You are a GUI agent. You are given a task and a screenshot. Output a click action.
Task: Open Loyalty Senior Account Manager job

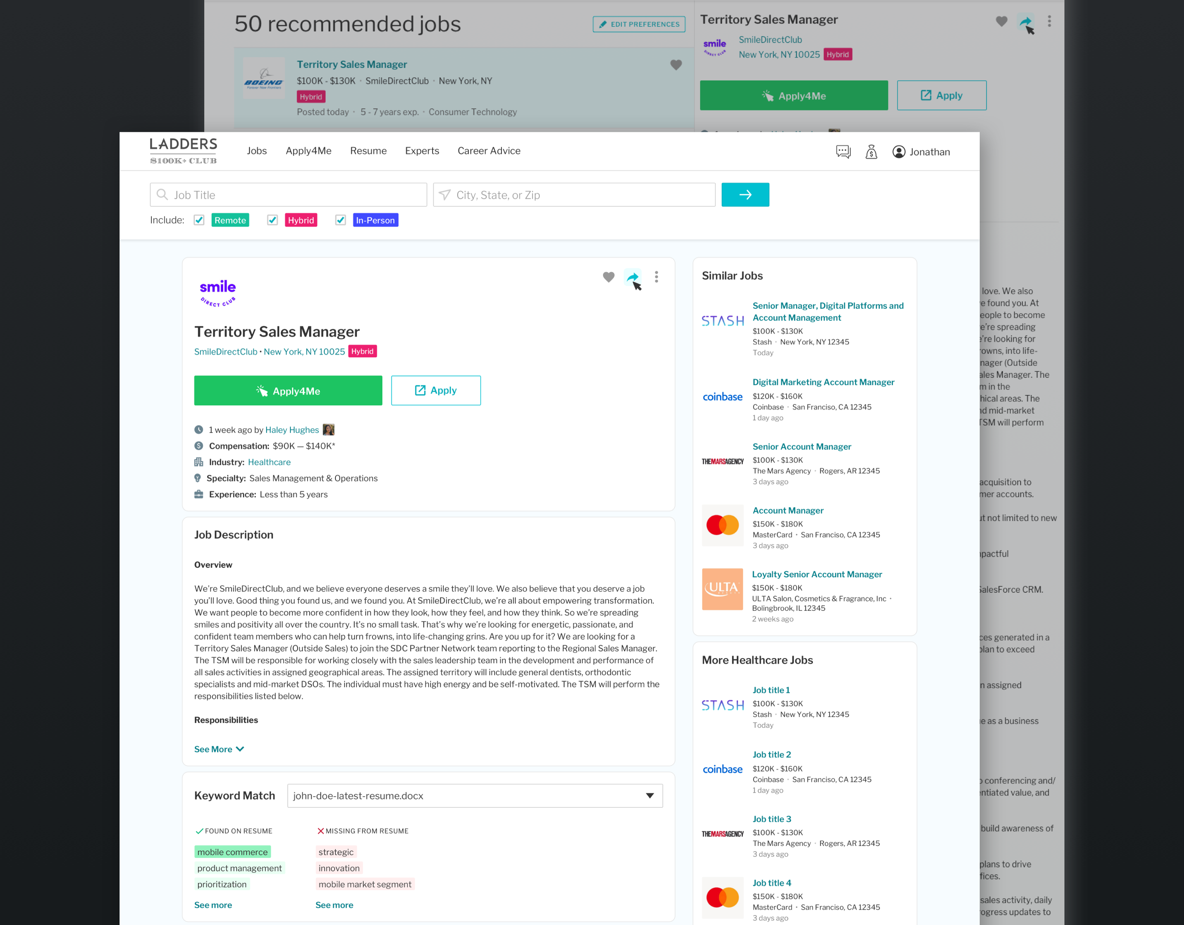[x=816, y=574]
